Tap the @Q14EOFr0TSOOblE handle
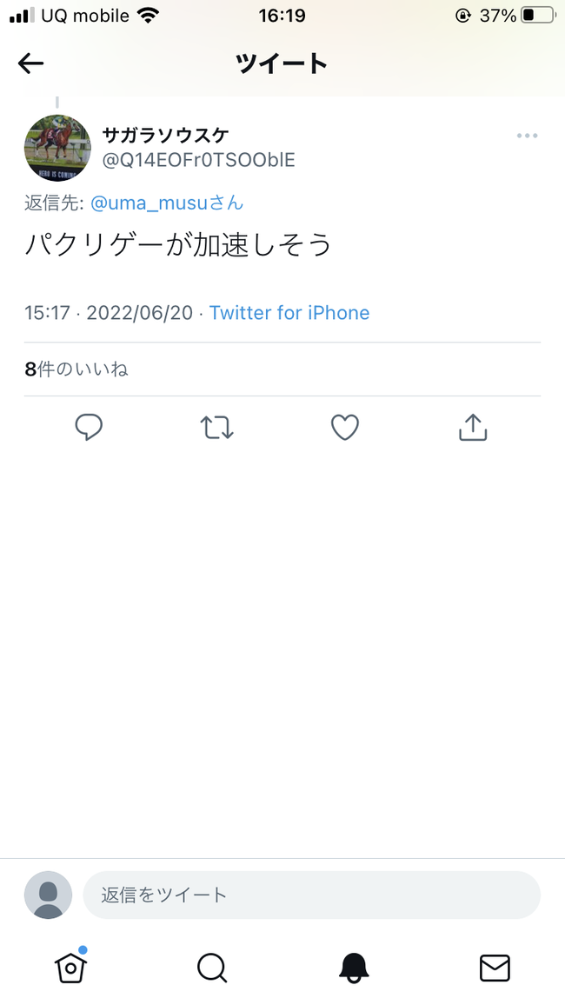 (x=198, y=160)
